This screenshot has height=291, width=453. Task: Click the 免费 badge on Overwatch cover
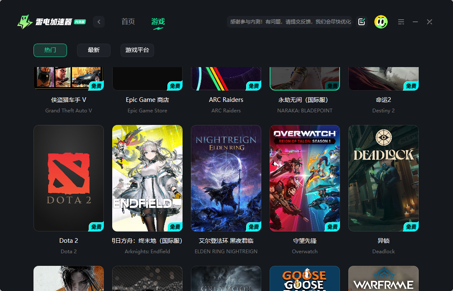(332, 226)
